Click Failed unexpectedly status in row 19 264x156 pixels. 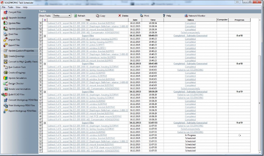coord(190,32)
